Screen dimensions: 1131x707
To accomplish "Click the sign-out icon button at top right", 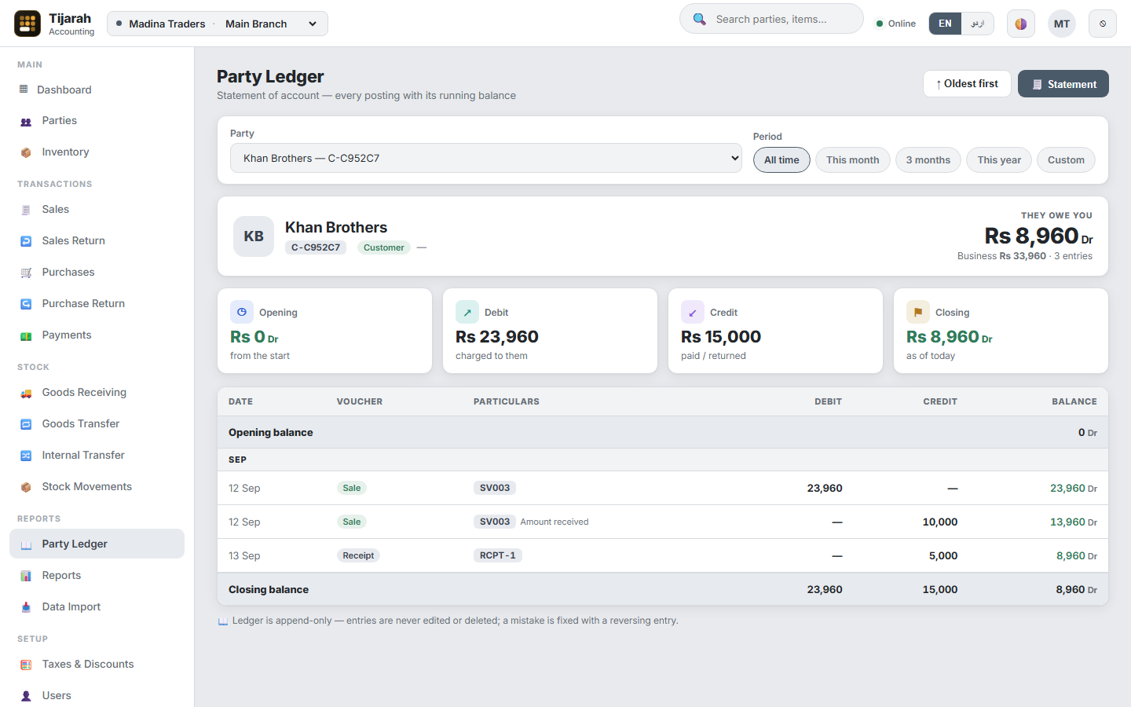I will [x=1103, y=24].
